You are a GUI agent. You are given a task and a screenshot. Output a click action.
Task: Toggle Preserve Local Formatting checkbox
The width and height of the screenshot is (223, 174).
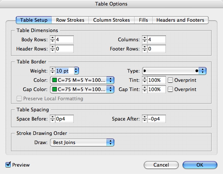(19, 98)
